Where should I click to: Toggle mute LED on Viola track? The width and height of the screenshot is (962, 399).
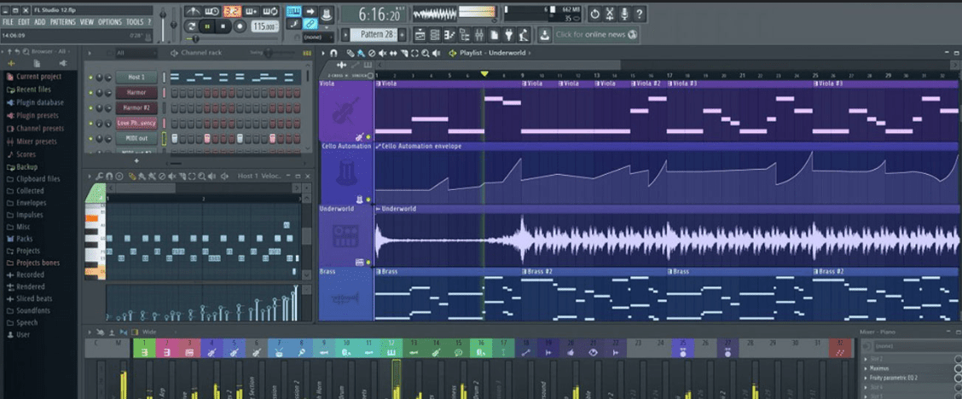tap(368, 136)
